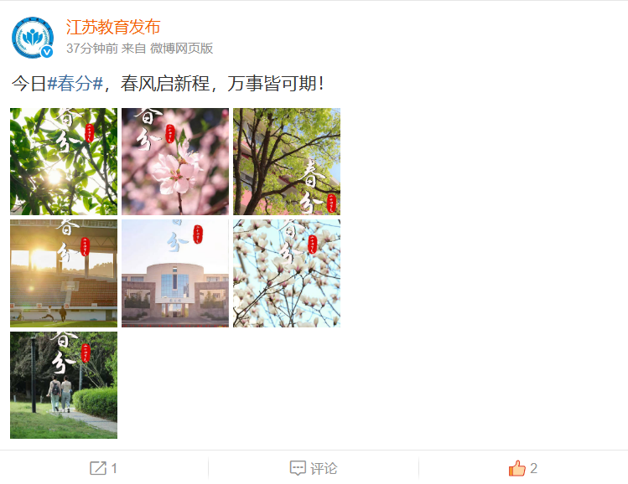Click the comment bubble icon
This screenshot has height=484, width=628.
click(298, 468)
